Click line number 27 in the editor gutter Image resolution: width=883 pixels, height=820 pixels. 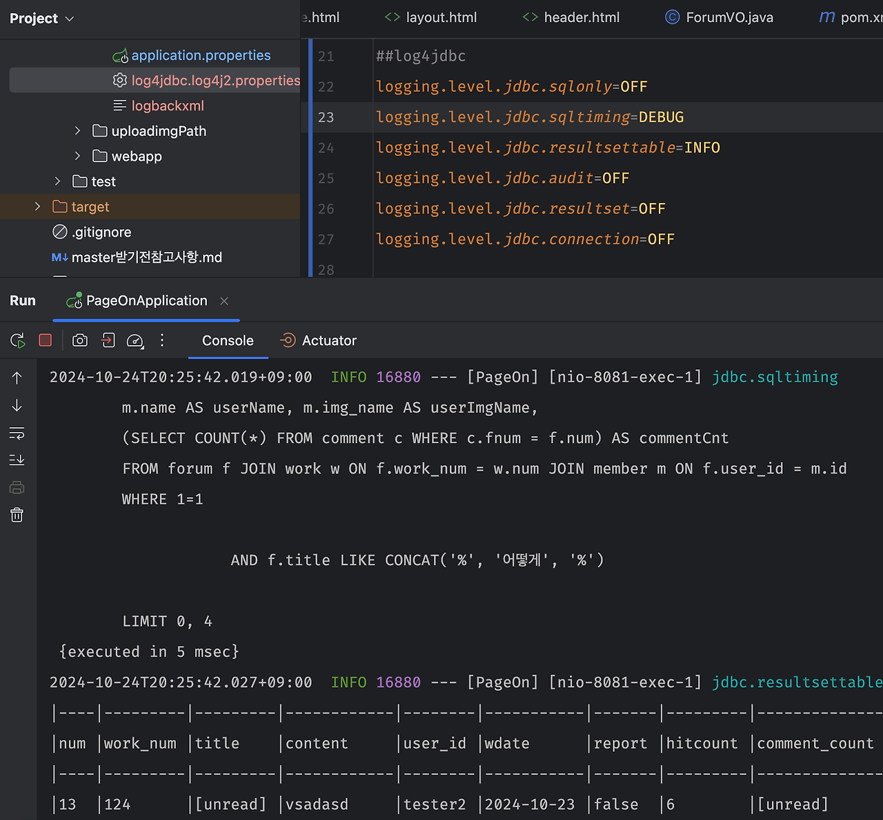tap(326, 240)
